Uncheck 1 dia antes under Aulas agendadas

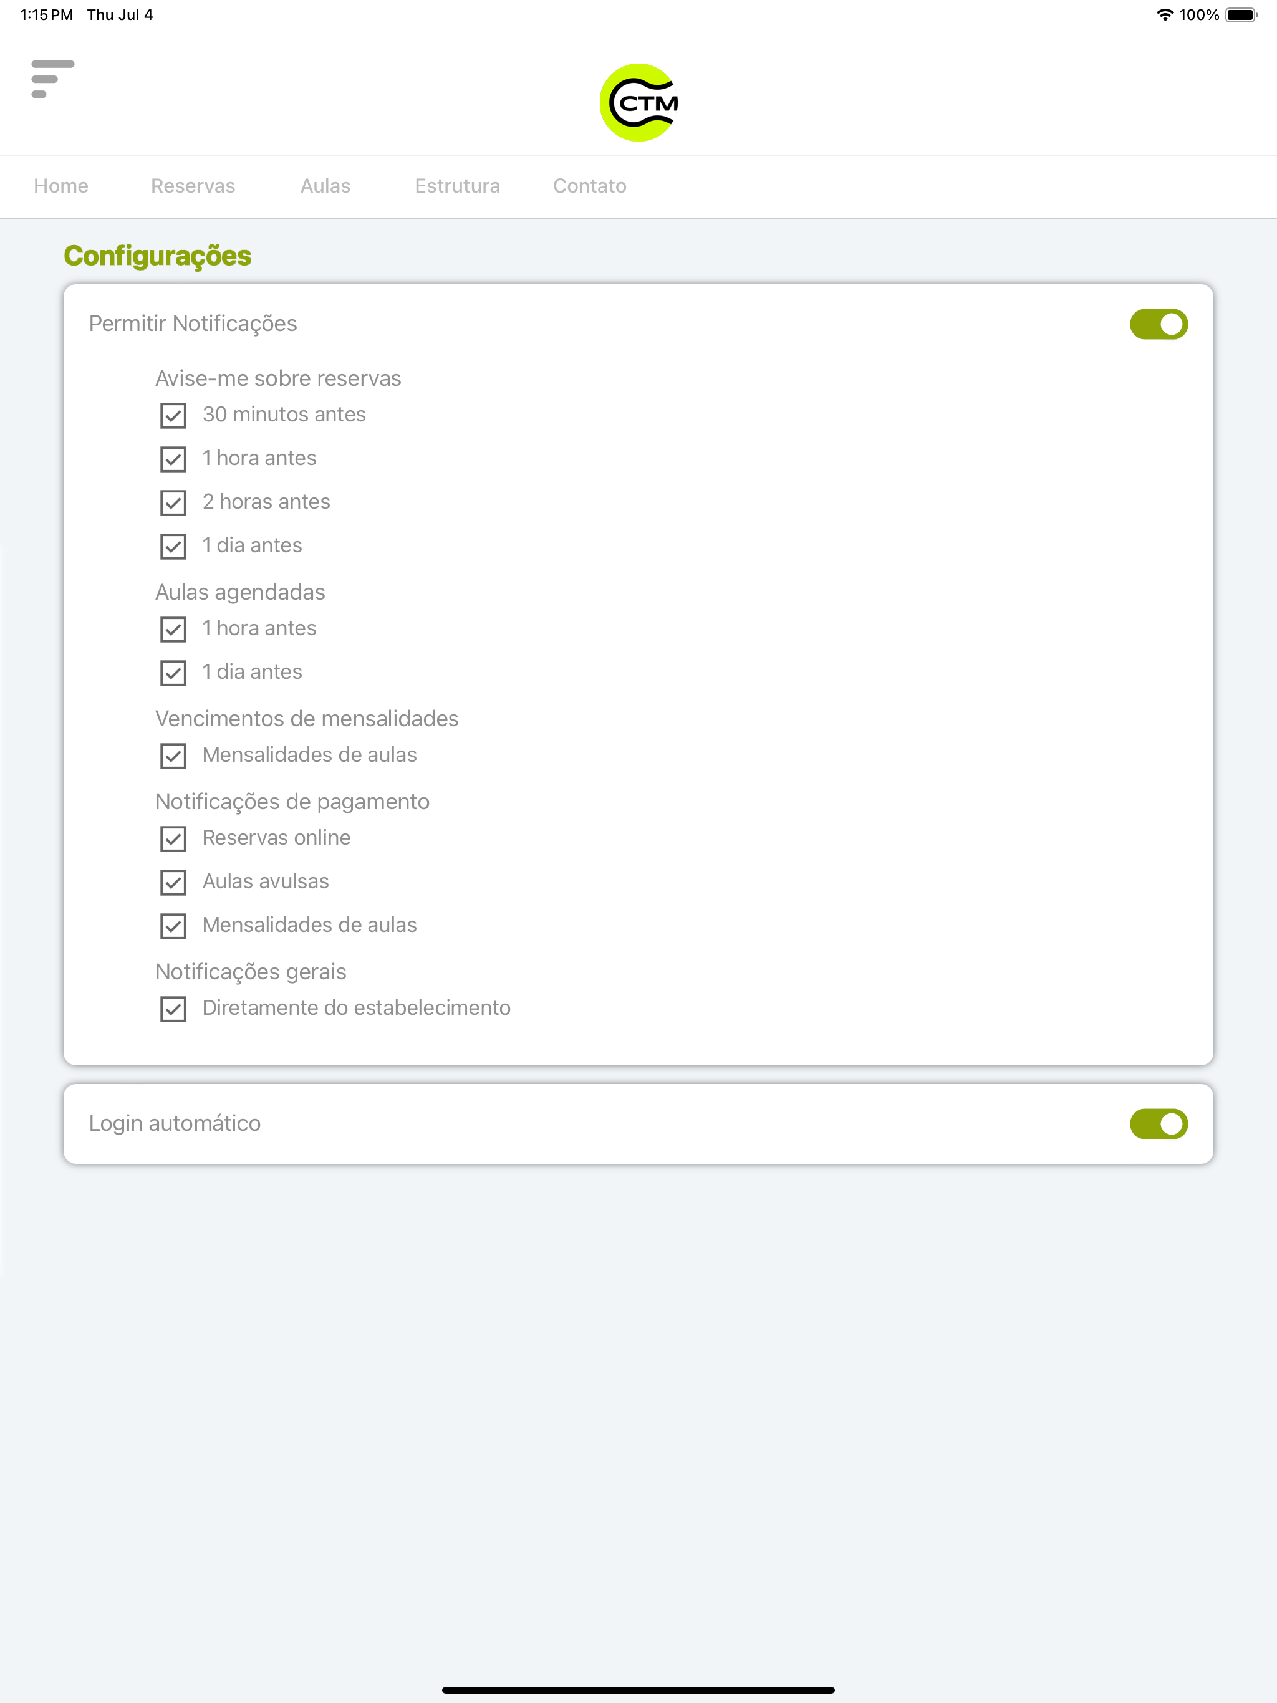point(173,673)
